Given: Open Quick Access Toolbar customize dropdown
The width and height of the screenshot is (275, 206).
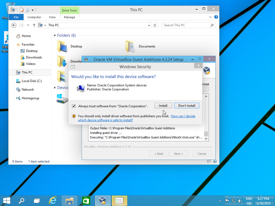Looking at the screenshot, I should tap(32, 10).
